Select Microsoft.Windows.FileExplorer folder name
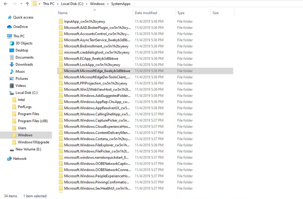This screenshot has height=199, width=303. click(97, 145)
